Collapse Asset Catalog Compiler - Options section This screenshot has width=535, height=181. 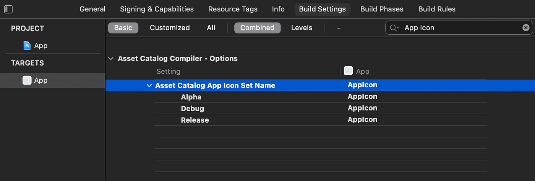pos(111,59)
